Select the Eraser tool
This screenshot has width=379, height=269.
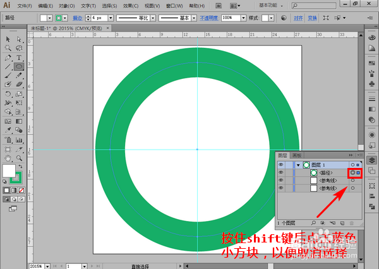[x=19, y=85]
